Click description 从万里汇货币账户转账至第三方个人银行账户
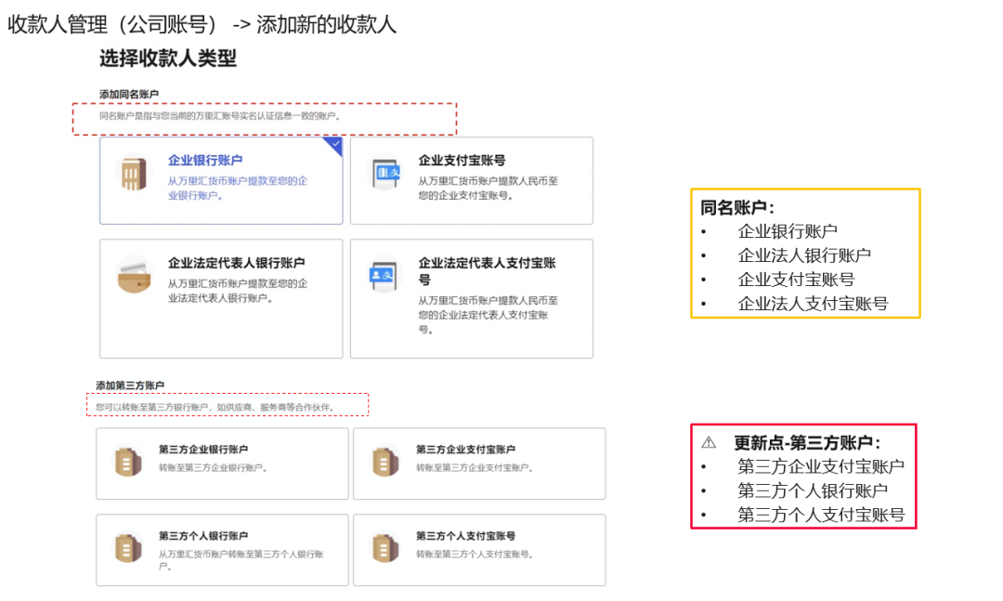Image resolution: width=1003 pixels, height=601 pixels. (241, 560)
